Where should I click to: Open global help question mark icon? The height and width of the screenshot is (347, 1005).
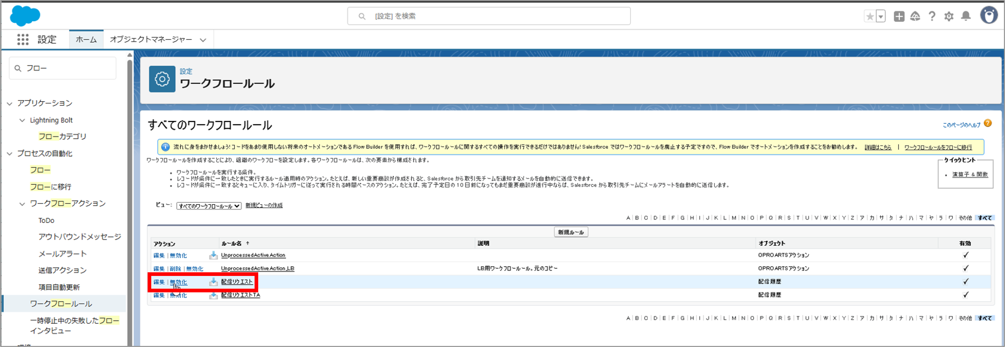932,16
